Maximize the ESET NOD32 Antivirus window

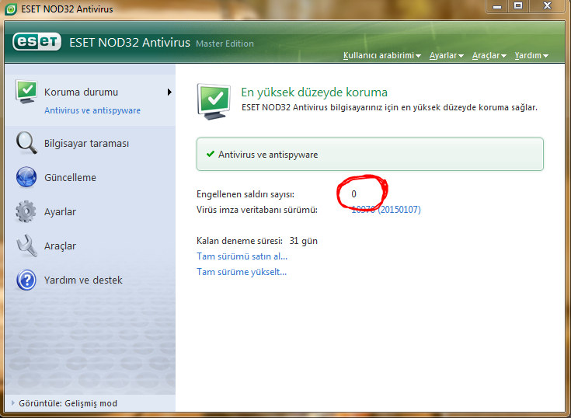518,6
